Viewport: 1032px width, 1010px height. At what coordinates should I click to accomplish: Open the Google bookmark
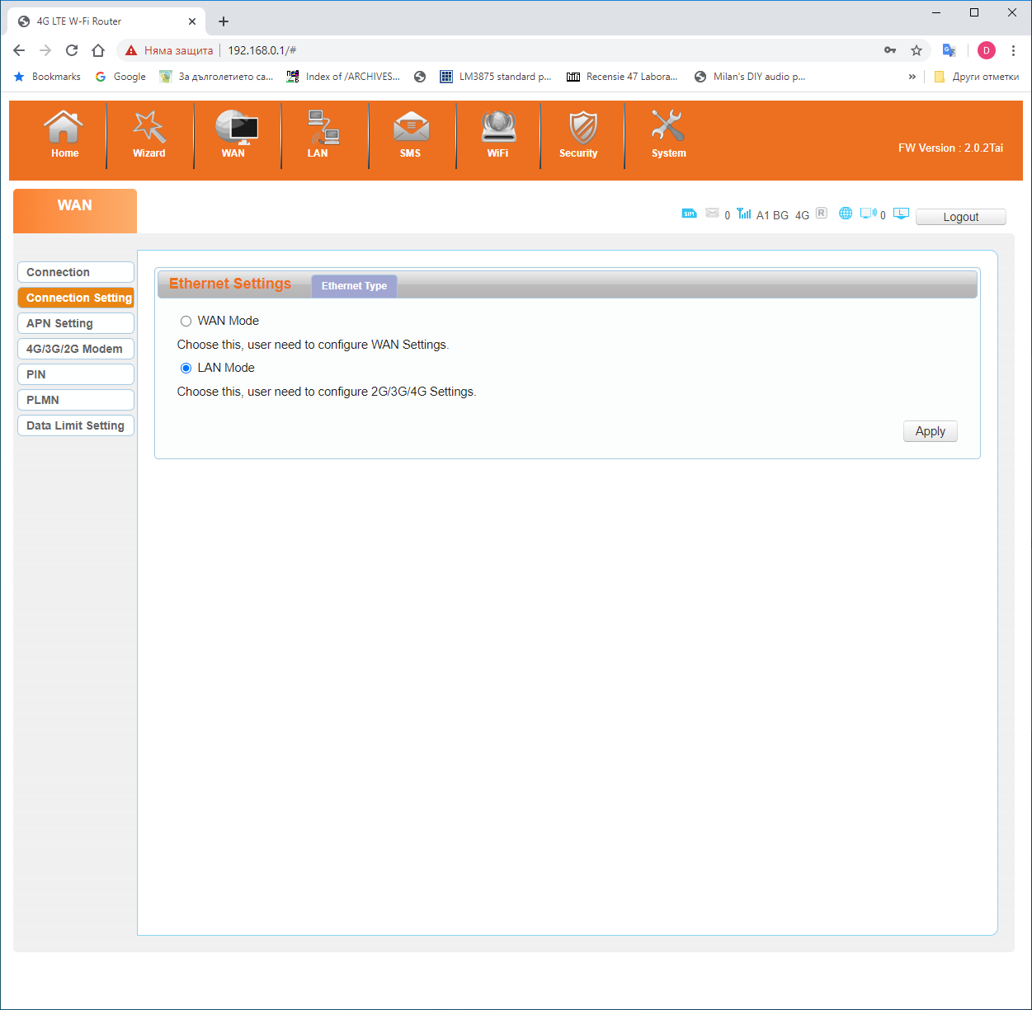tap(120, 77)
